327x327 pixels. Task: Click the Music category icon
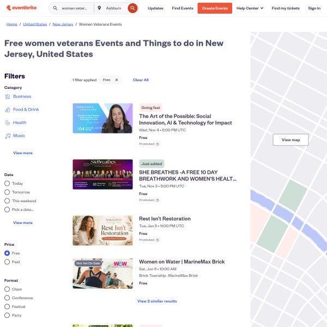(x=8, y=136)
